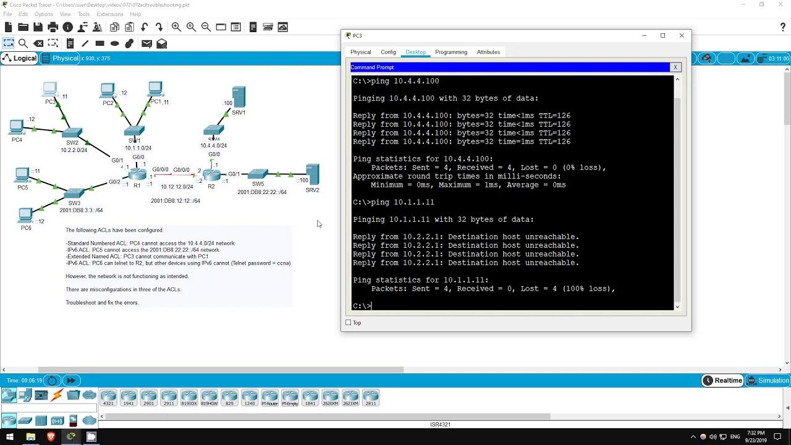This screenshot has width=791, height=445.
Task: Open the Connections lightning bolt category
Action: click(56, 396)
